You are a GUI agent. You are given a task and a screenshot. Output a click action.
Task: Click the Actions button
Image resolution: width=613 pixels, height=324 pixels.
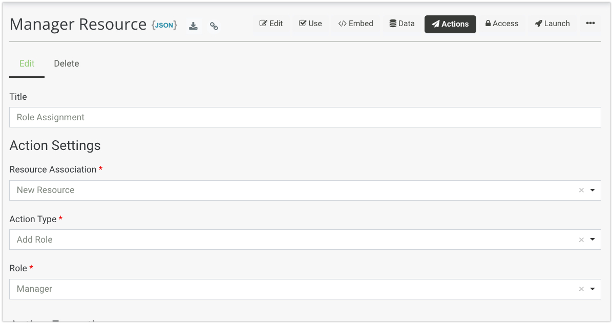450,24
